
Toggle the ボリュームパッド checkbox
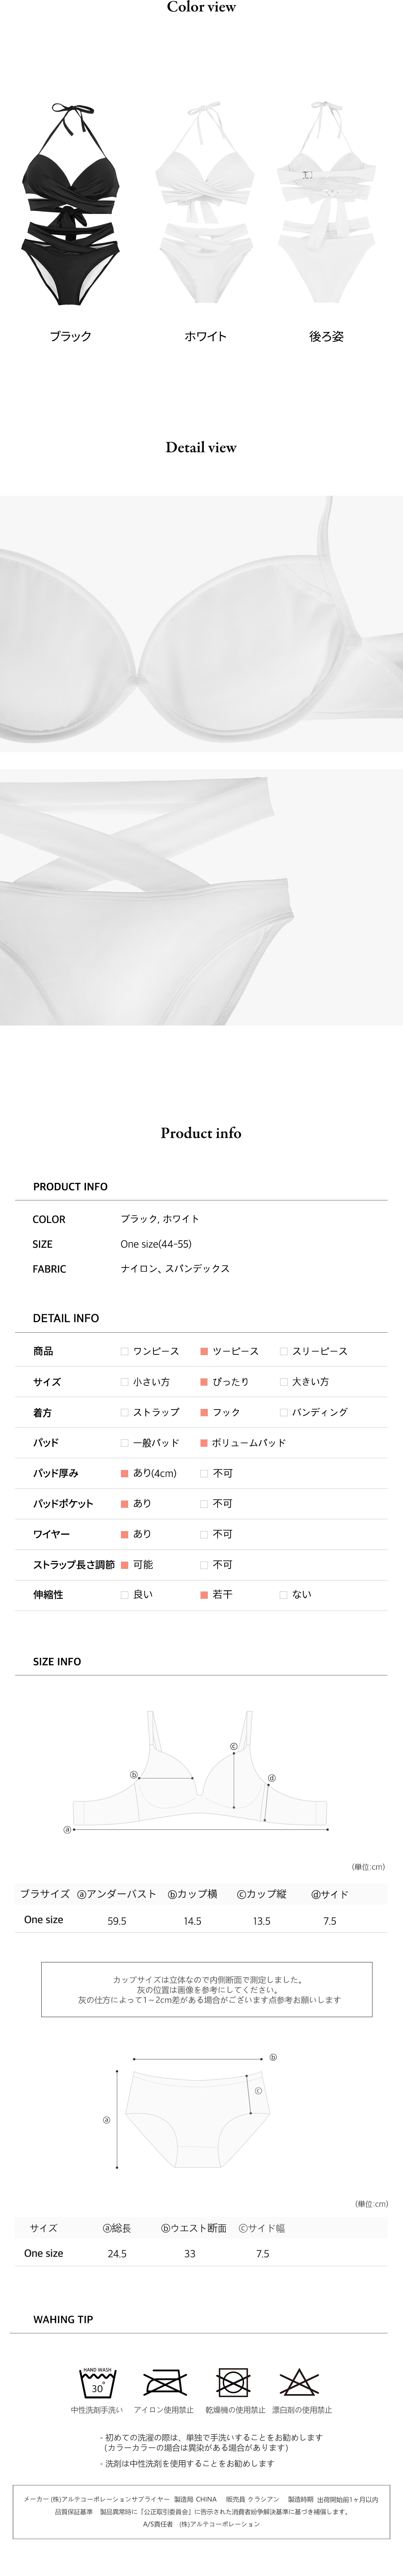coord(204,1443)
